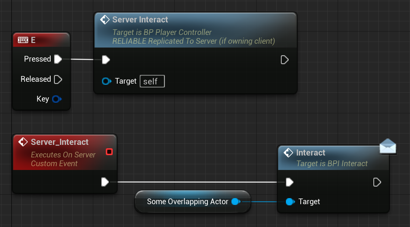Click the envelope message icon on Interact
Screen dimensions: 410x227
pyautogui.click(x=388, y=146)
